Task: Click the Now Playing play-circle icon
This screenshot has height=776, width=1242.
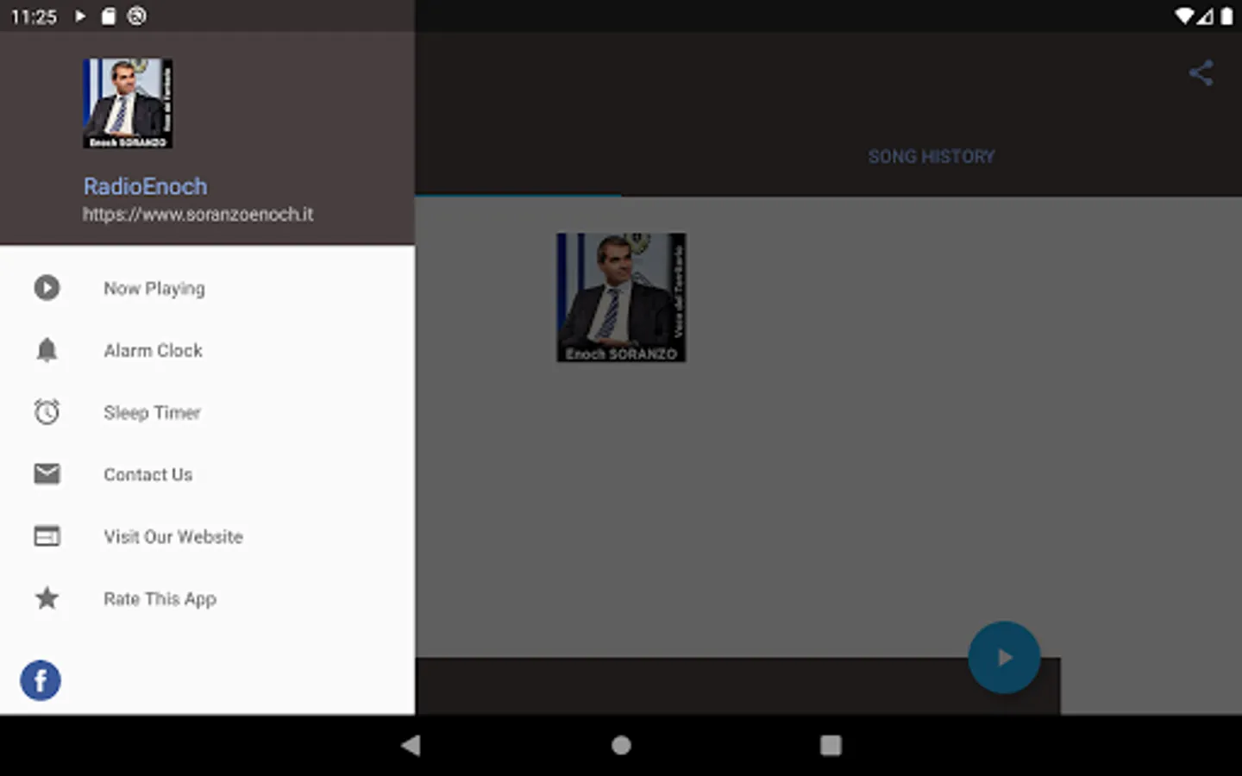Action: click(47, 288)
